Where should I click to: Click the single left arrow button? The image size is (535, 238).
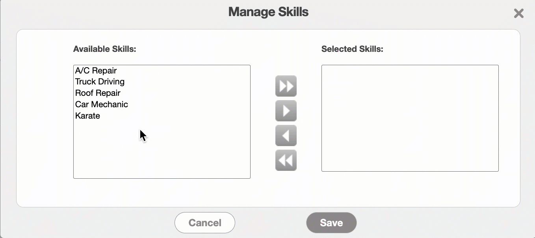coord(286,135)
